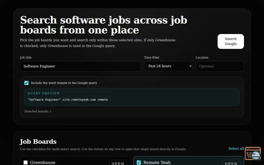Uncheck the Remote Yeah checkbox
This screenshot has height=165, width=264.
click(139, 162)
